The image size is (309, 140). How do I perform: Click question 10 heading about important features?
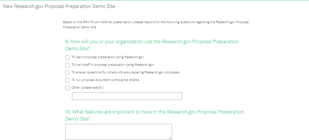click(x=154, y=112)
